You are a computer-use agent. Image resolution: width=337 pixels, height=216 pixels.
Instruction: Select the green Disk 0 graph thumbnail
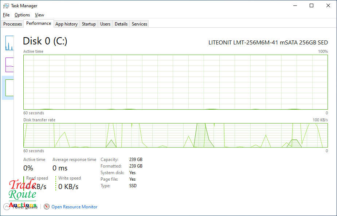9,87
